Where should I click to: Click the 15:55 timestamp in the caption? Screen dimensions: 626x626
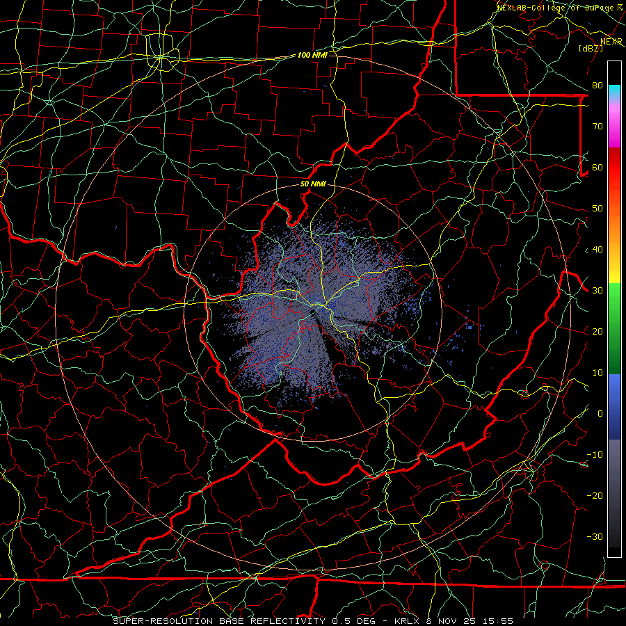click(497, 621)
